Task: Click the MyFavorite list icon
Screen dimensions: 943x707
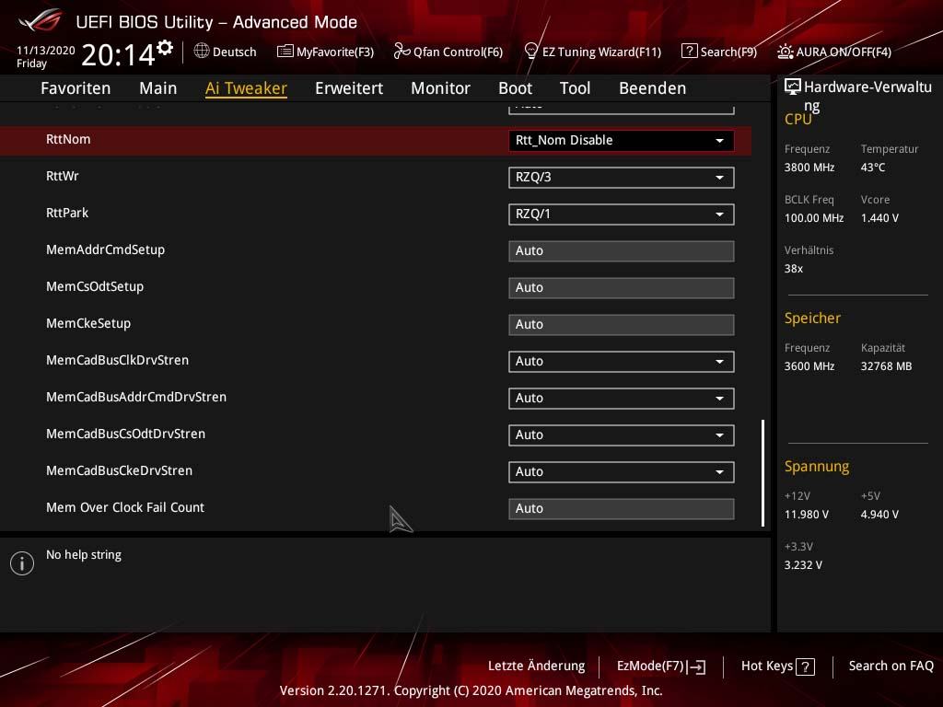Action: point(285,52)
